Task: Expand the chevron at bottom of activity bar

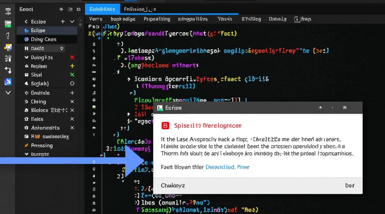Action: [x=8, y=93]
